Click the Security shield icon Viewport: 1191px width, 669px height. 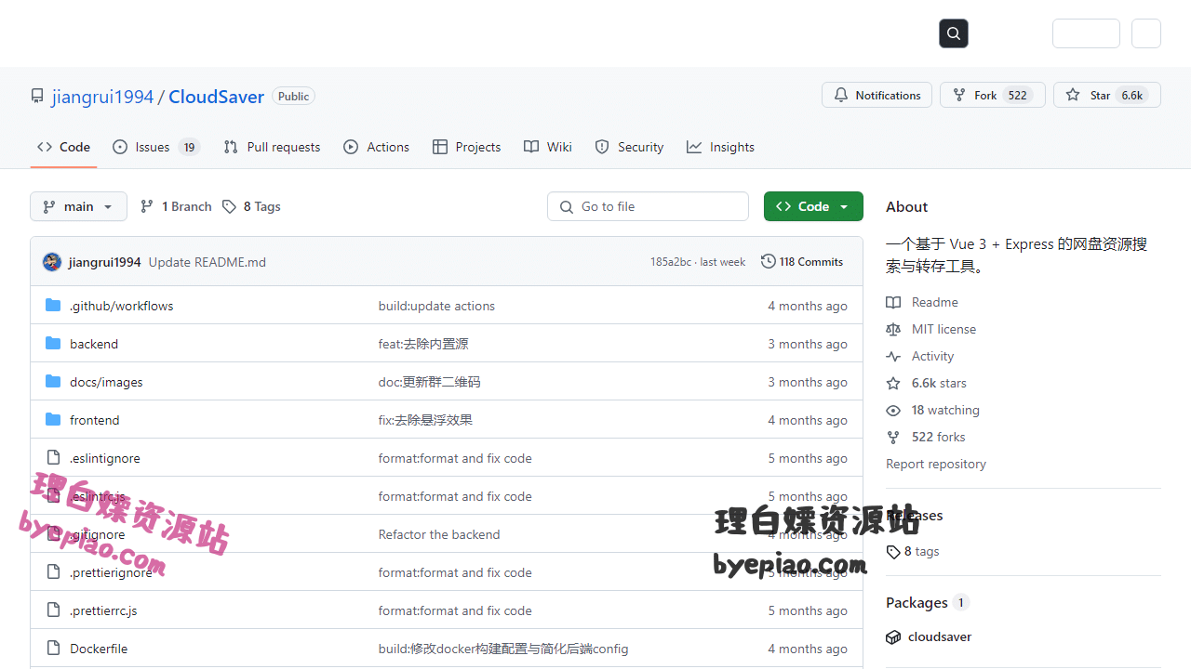pyautogui.click(x=602, y=147)
